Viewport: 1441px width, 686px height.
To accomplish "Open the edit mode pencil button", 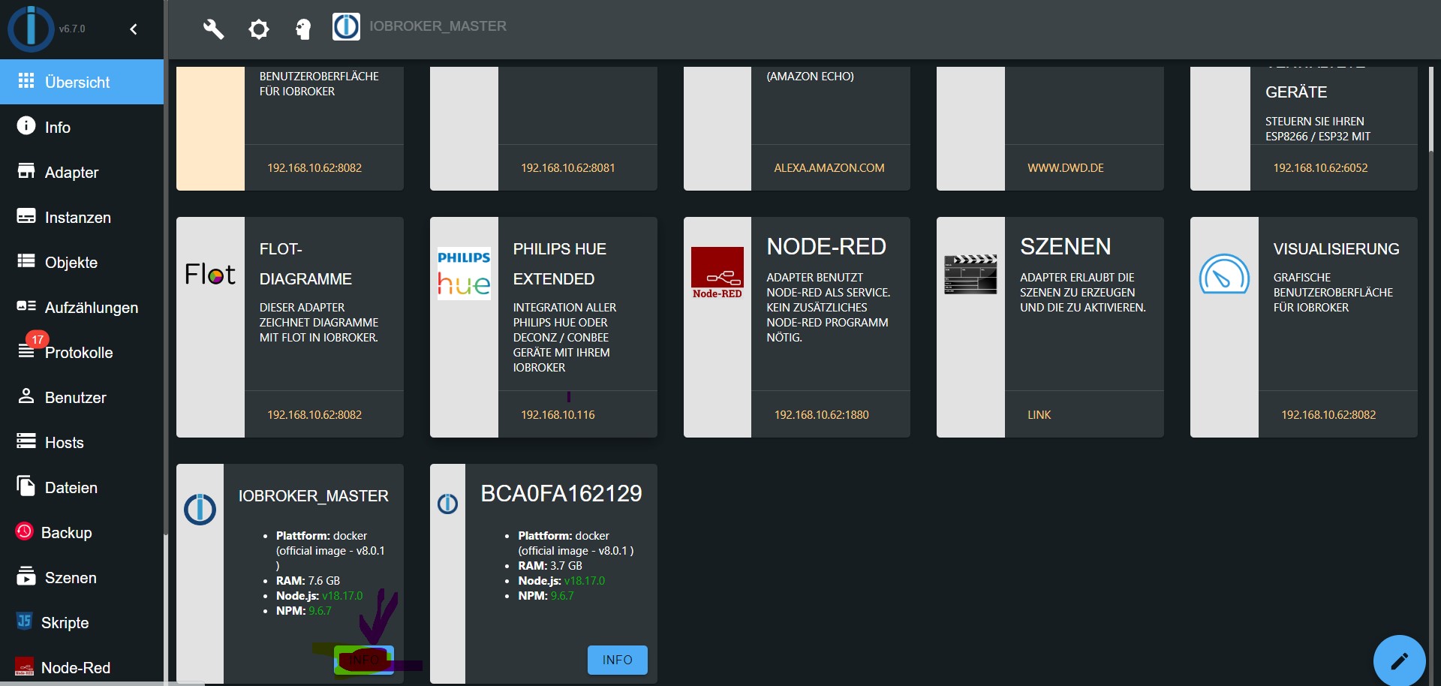I will 1399,660.
